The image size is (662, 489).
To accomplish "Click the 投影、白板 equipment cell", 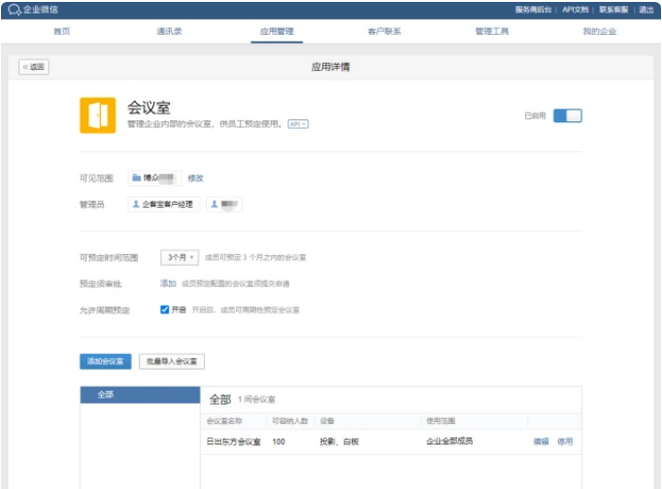I will click(x=339, y=441).
